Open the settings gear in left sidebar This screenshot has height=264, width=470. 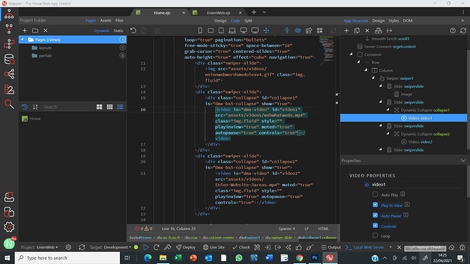(x=9, y=227)
